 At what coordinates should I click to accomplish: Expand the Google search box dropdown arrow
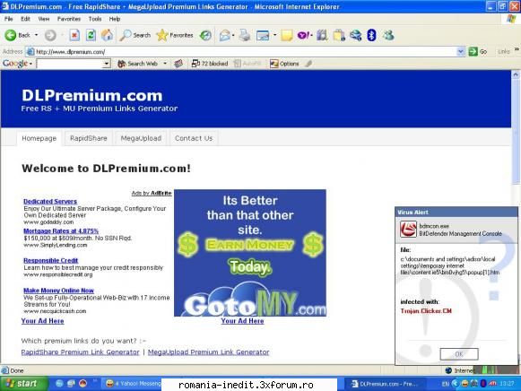click(x=107, y=64)
